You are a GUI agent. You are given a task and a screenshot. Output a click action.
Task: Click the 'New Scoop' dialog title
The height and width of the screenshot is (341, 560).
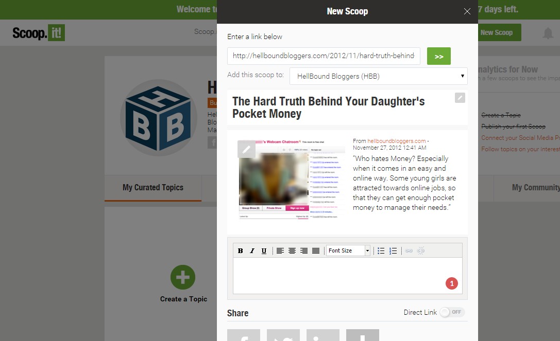click(x=347, y=11)
